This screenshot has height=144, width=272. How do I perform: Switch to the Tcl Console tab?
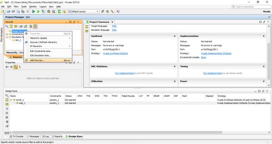tap(16, 137)
